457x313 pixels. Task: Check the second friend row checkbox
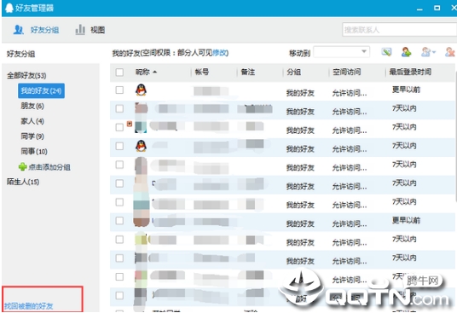coord(119,108)
